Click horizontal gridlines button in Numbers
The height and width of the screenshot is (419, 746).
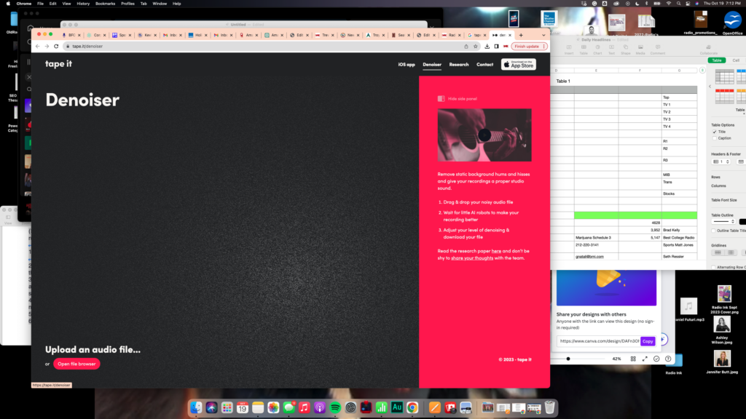coord(718,252)
